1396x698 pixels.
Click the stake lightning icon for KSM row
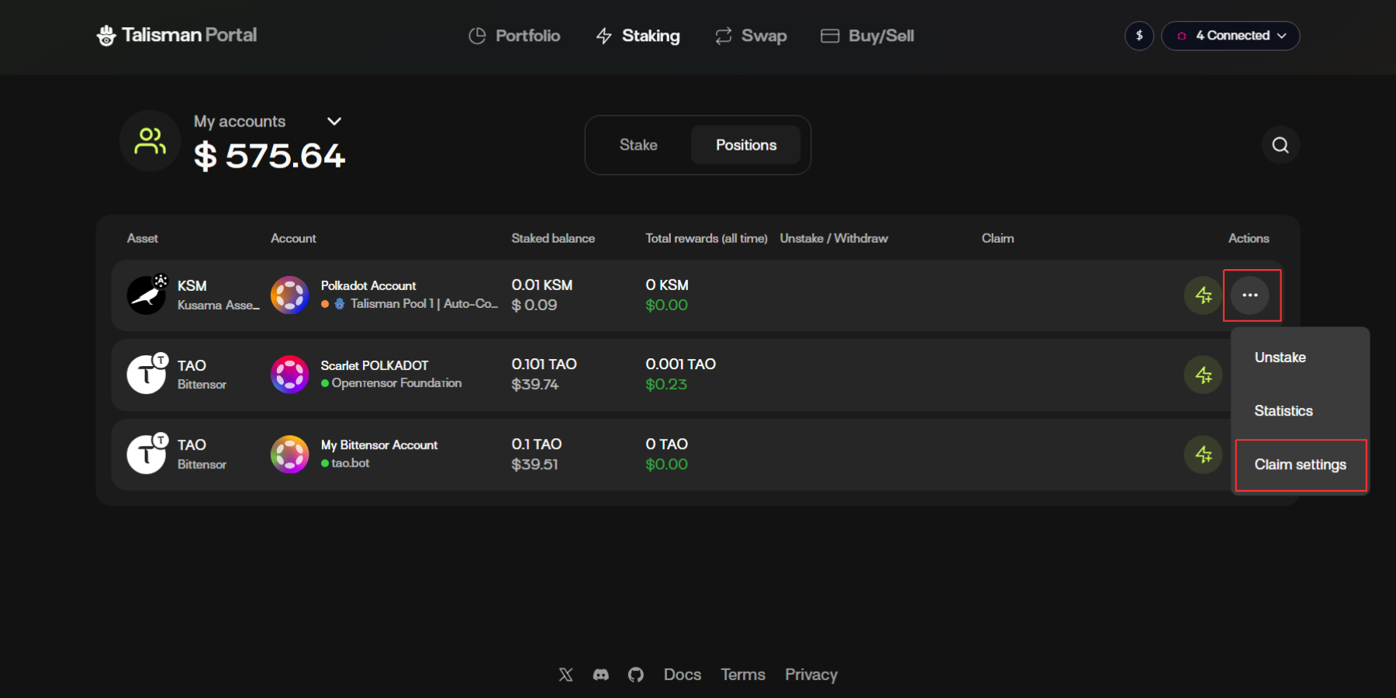(x=1203, y=295)
